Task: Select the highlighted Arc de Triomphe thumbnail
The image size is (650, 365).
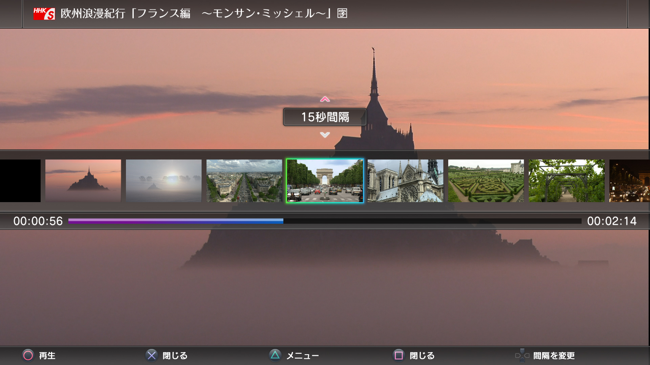Action: [325, 181]
